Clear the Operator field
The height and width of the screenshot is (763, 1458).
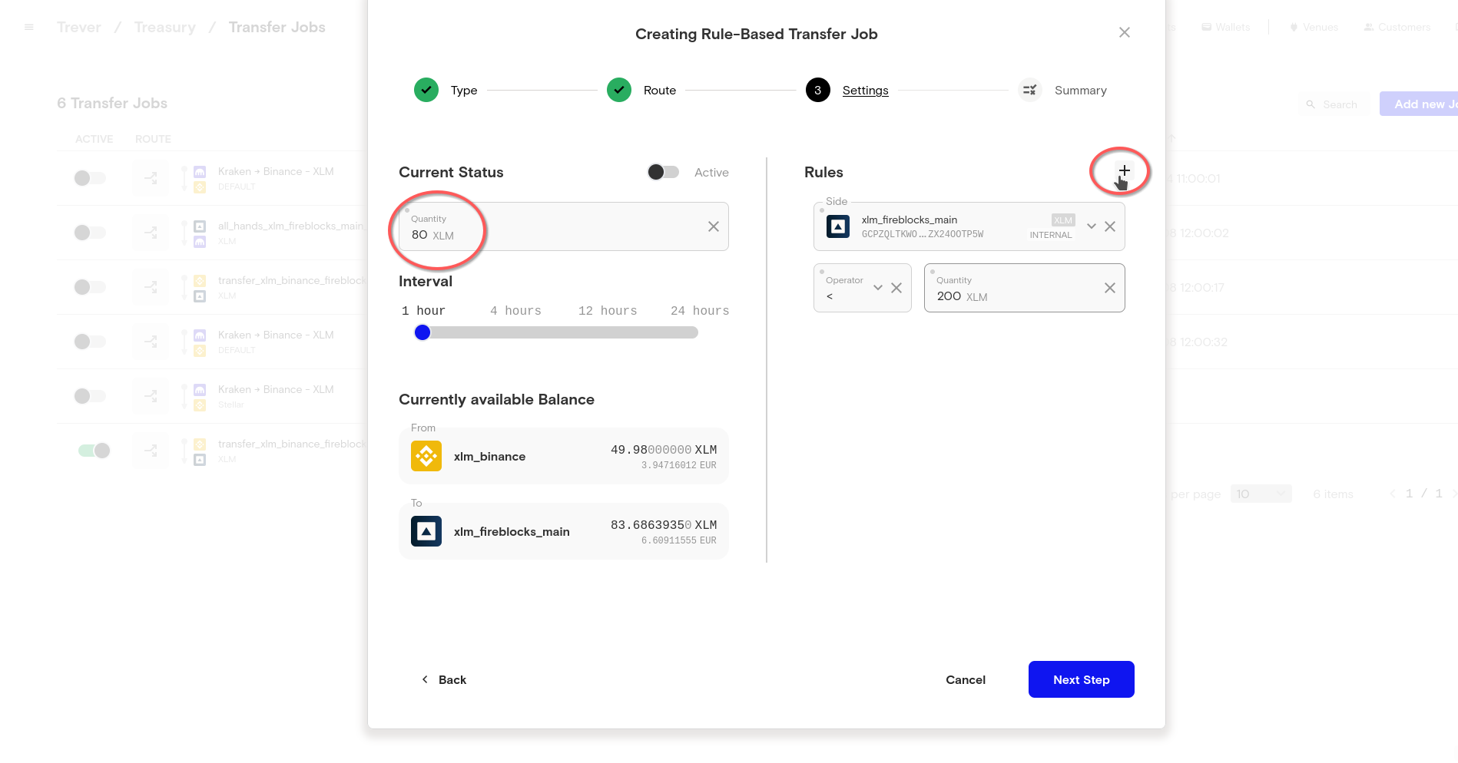click(896, 288)
